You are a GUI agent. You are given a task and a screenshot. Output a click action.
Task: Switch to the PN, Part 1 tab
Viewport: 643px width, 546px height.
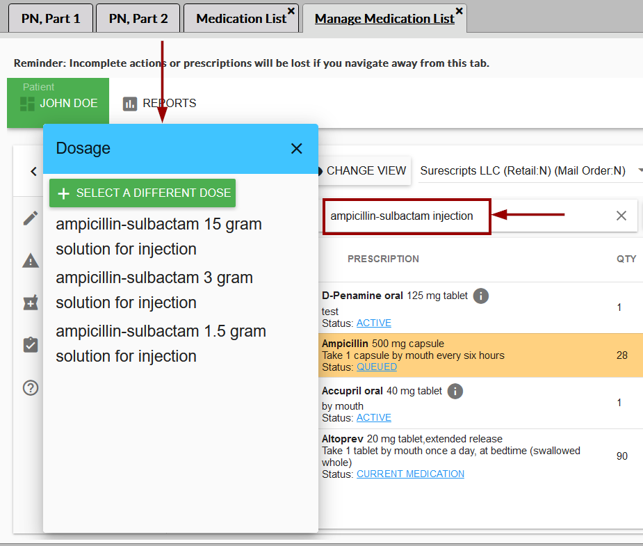pos(51,19)
